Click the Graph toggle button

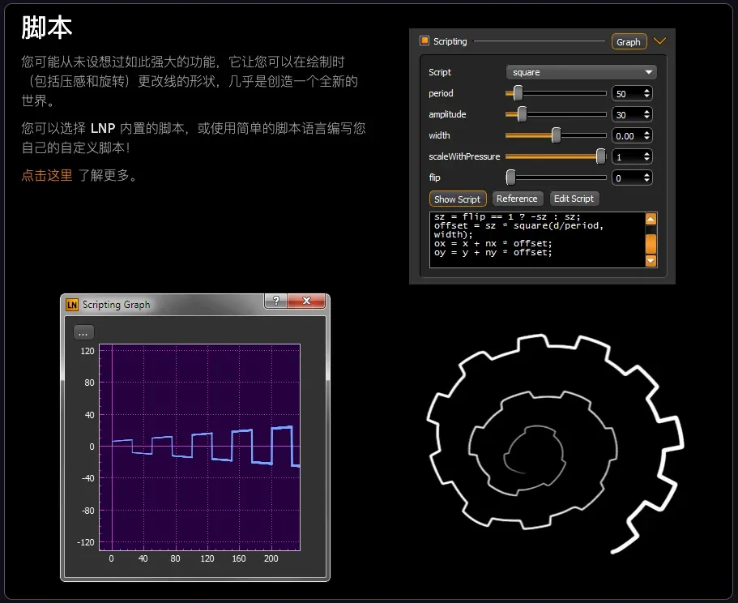[629, 41]
